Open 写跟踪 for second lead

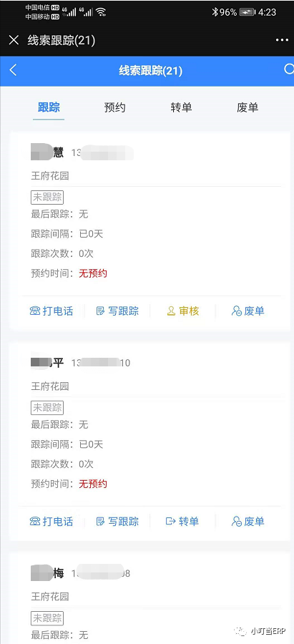click(x=117, y=522)
